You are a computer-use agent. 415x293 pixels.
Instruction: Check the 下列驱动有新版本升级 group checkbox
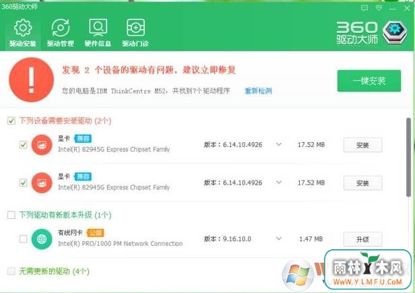11,215
